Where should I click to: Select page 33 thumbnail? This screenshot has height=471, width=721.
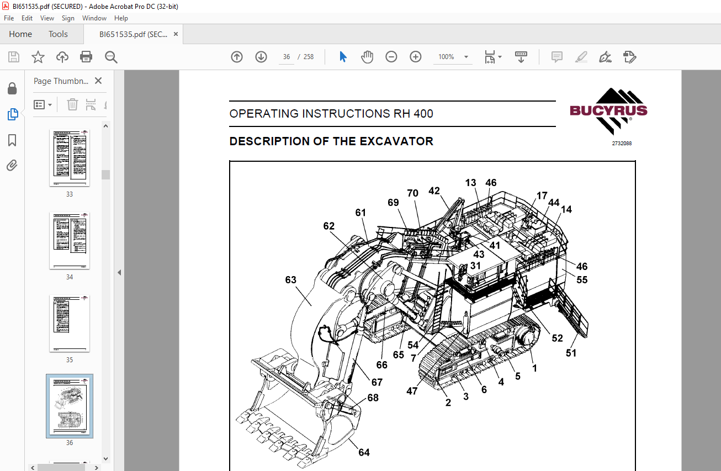[70, 158]
